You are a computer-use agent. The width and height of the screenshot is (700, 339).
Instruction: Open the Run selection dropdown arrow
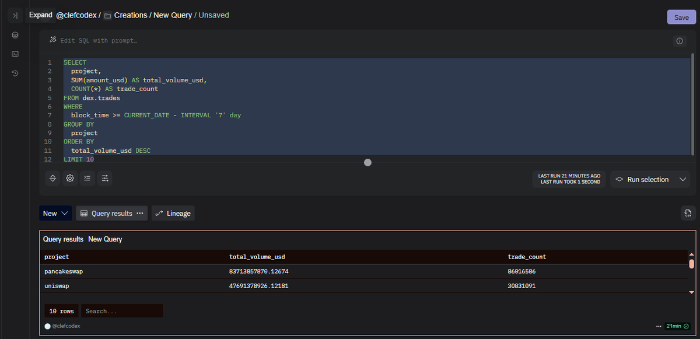click(x=683, y=180)
